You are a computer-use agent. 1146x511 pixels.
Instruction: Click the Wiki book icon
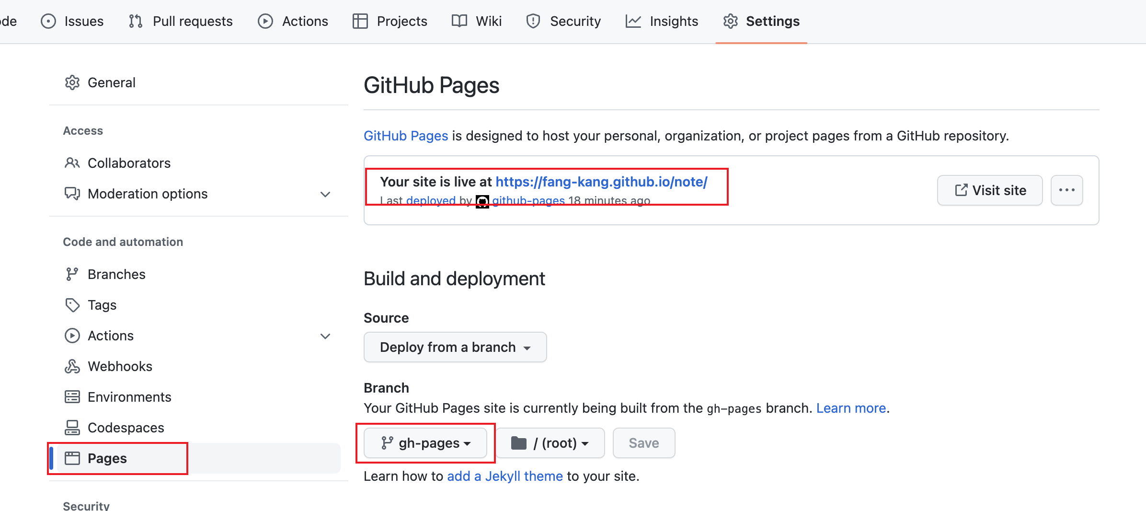459,21
